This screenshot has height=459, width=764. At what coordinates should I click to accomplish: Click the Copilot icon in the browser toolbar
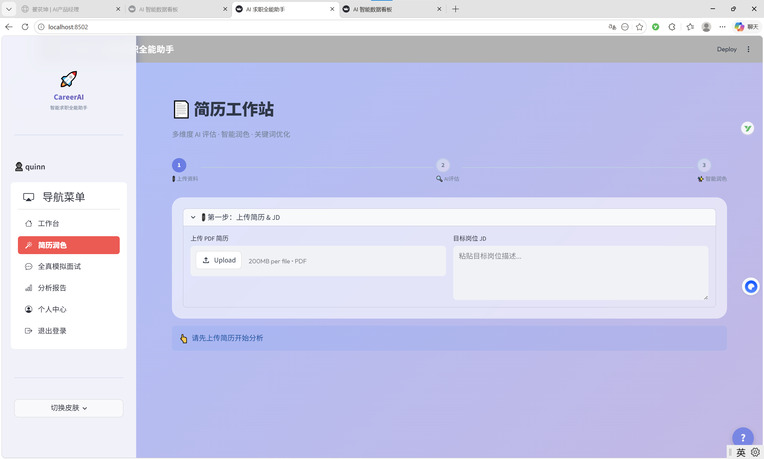click(x=739, y=27)
